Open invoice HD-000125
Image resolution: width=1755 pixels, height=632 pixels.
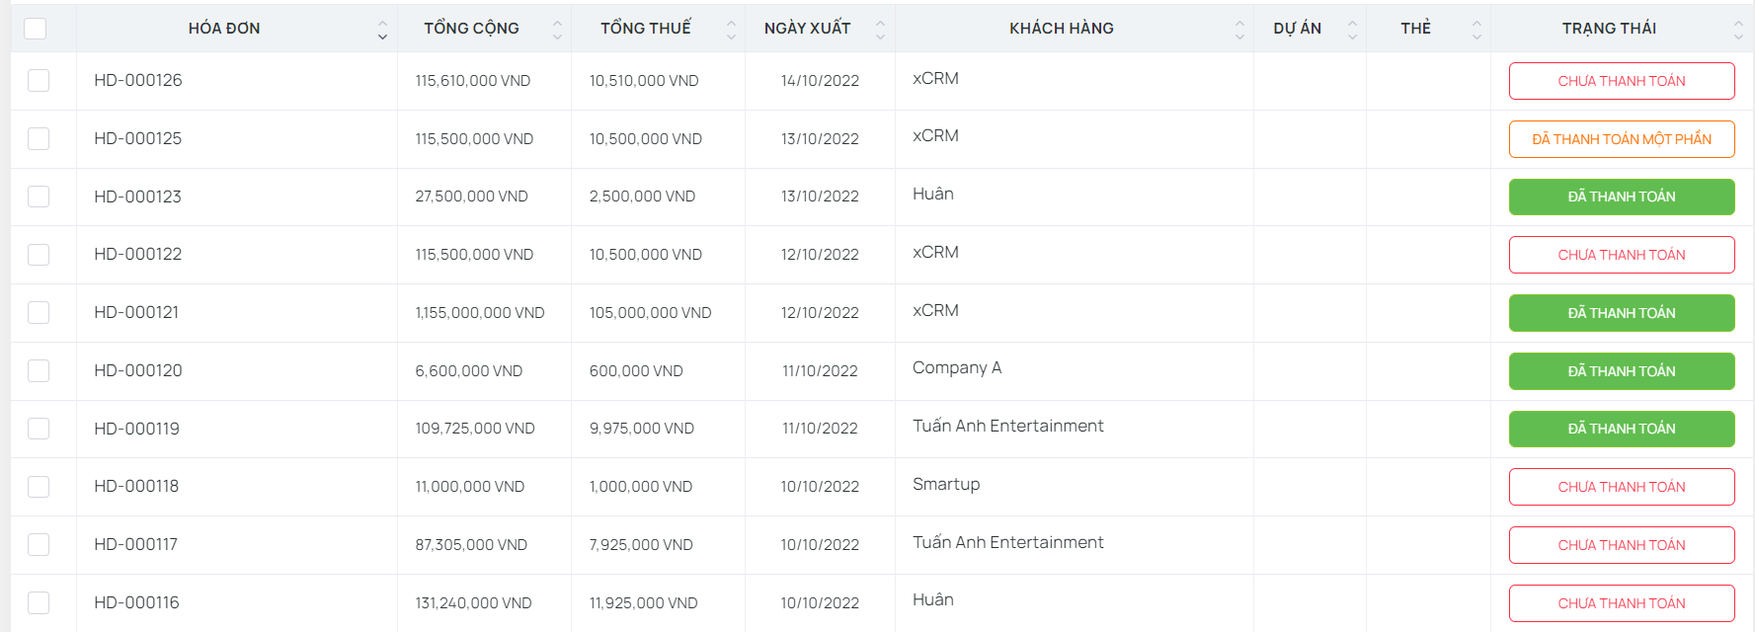pyautogui.click(x=138, y=138)
